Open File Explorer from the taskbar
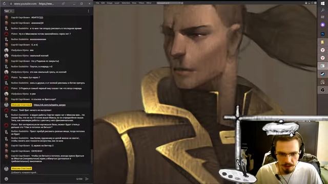 tap(322, 42)
